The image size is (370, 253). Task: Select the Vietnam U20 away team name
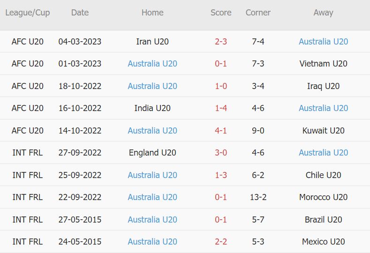click(323, 64)
